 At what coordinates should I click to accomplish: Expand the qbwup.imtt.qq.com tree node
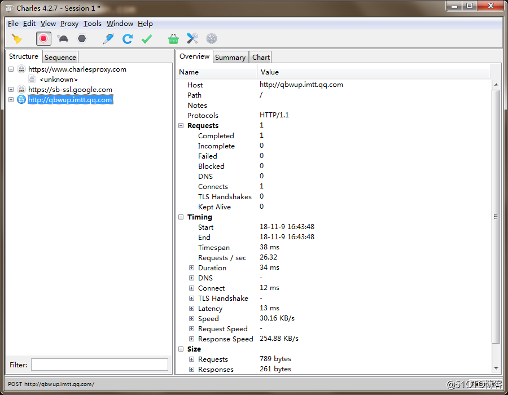tap(11, 99)
